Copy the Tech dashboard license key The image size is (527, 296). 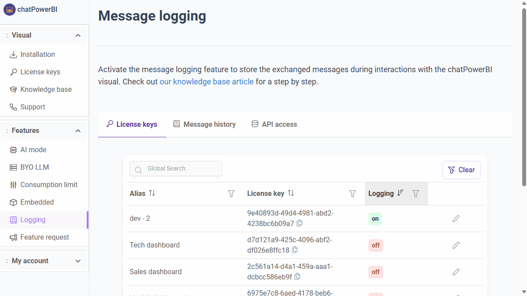coord(294,250)
